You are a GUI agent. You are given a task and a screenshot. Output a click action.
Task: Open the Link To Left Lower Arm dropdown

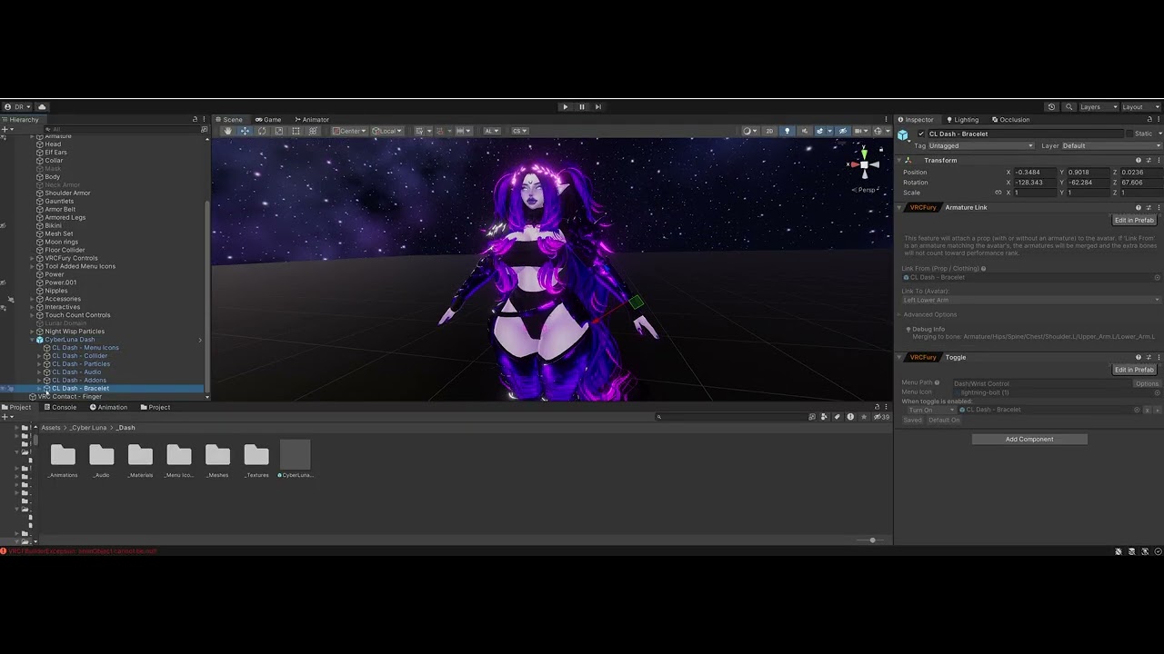coord(1031,300)
